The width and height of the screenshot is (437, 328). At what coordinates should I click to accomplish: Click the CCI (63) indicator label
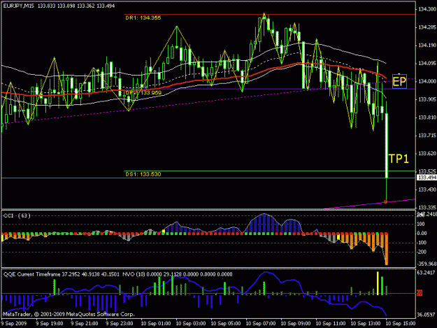click(x=17, y=215)
